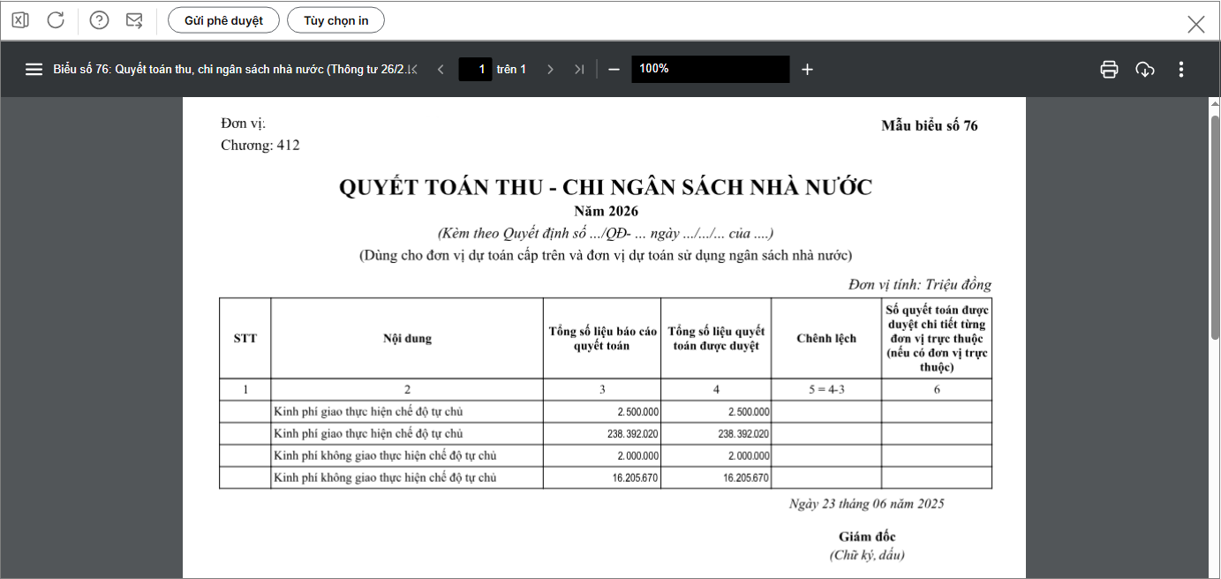Select the title QUYẾT TOÁN THU - CHI NGÂN SÁCH NHÀ NƯỚC

tap(606, 187)
